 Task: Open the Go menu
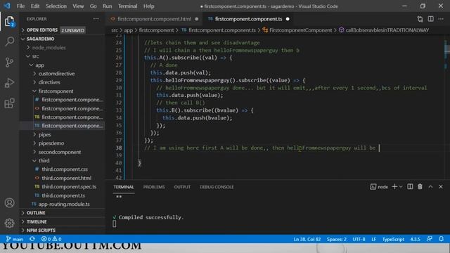tap(94, 6)
